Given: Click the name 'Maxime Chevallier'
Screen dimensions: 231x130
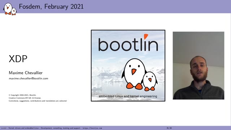Looking at the screenshot, I should [26, 73].
